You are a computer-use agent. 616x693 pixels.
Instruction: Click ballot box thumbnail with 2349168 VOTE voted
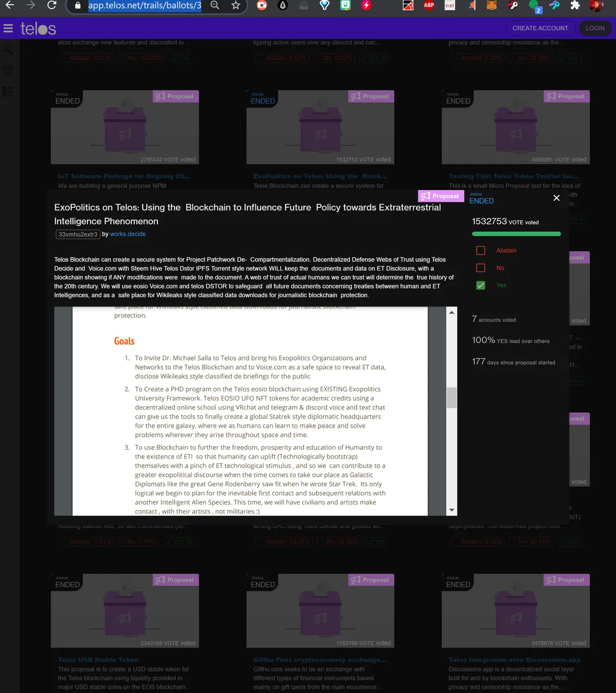point(125,611)
